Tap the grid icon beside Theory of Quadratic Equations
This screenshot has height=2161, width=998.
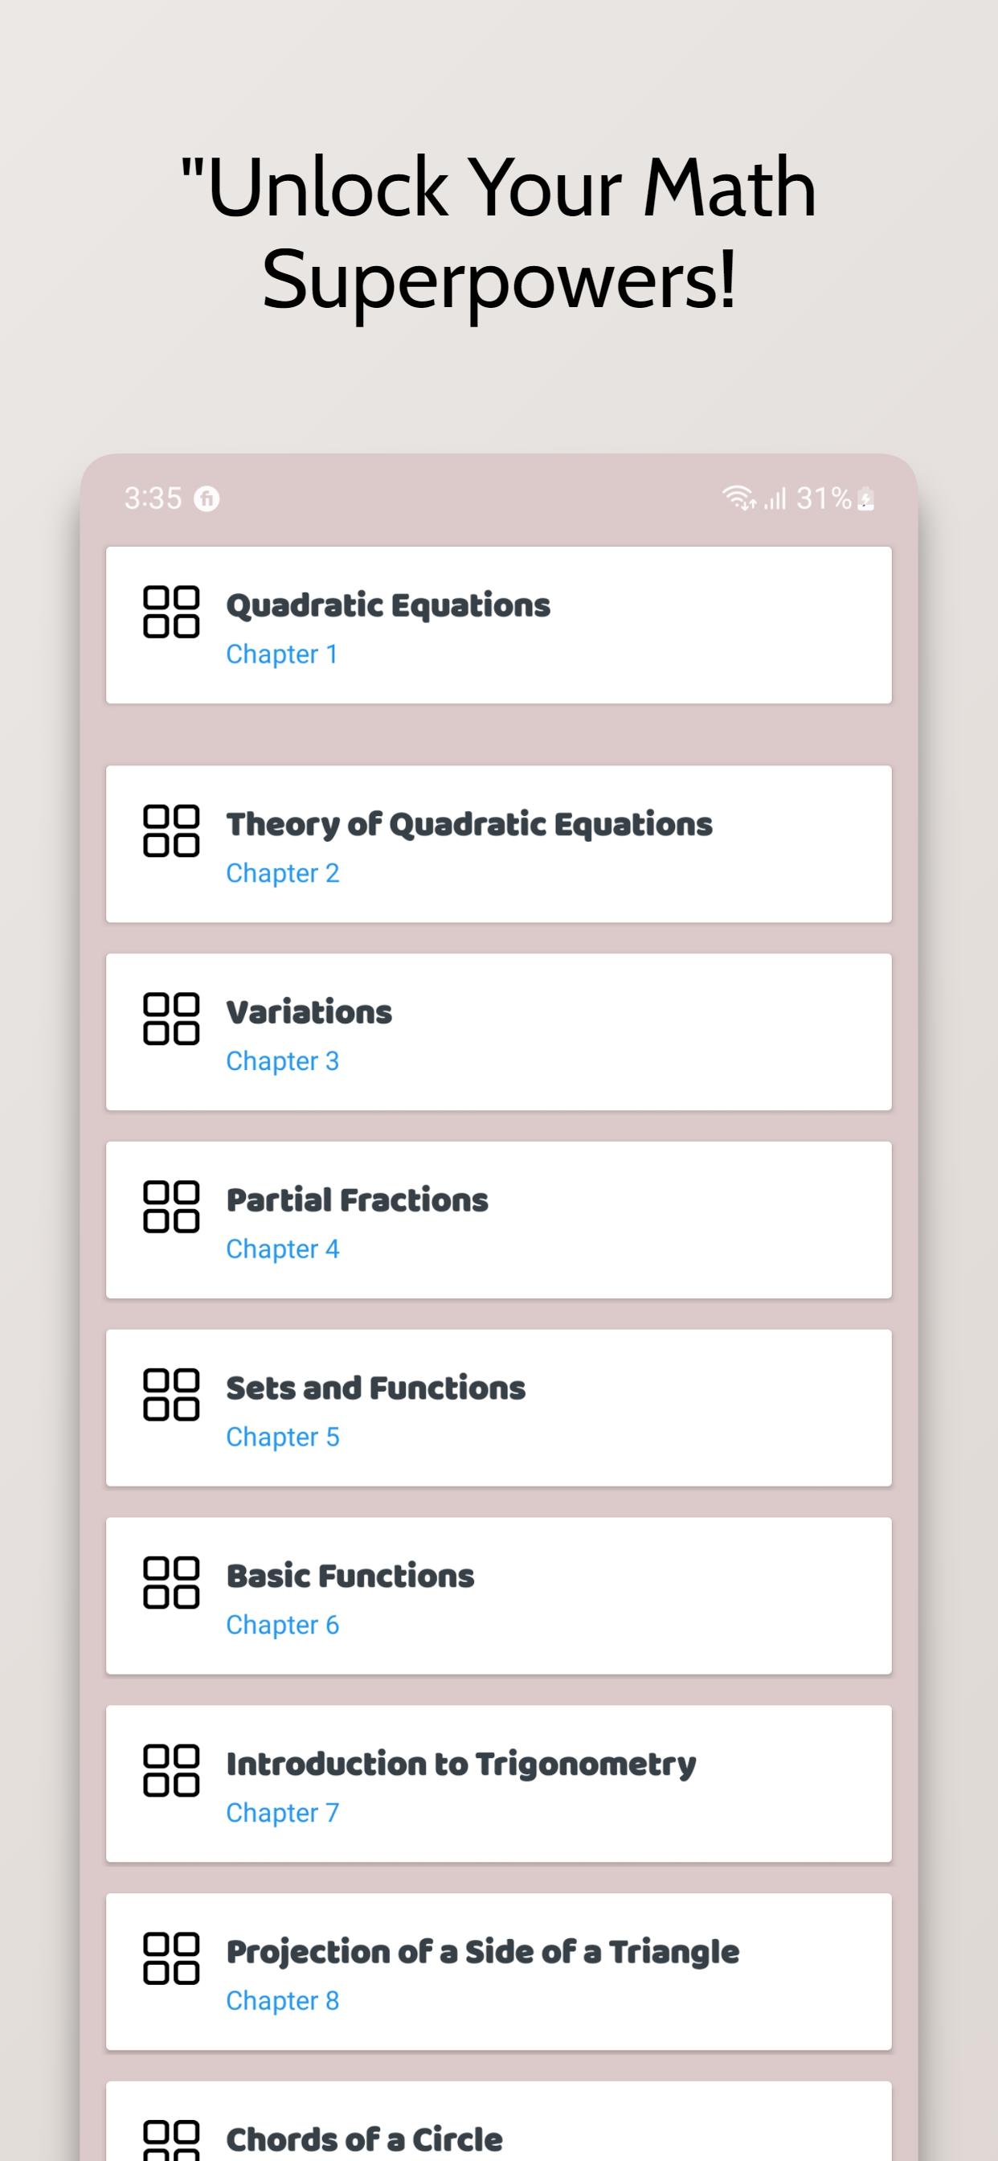(171, 831)
